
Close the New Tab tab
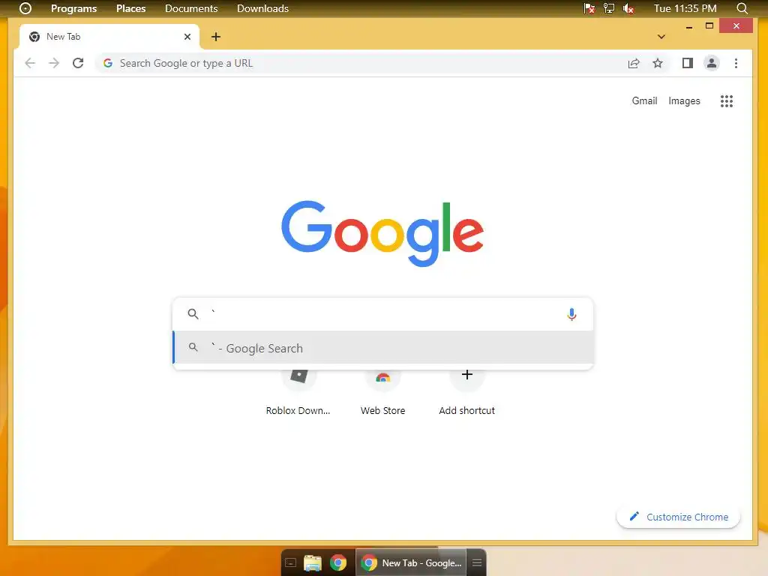coord(187,37)
